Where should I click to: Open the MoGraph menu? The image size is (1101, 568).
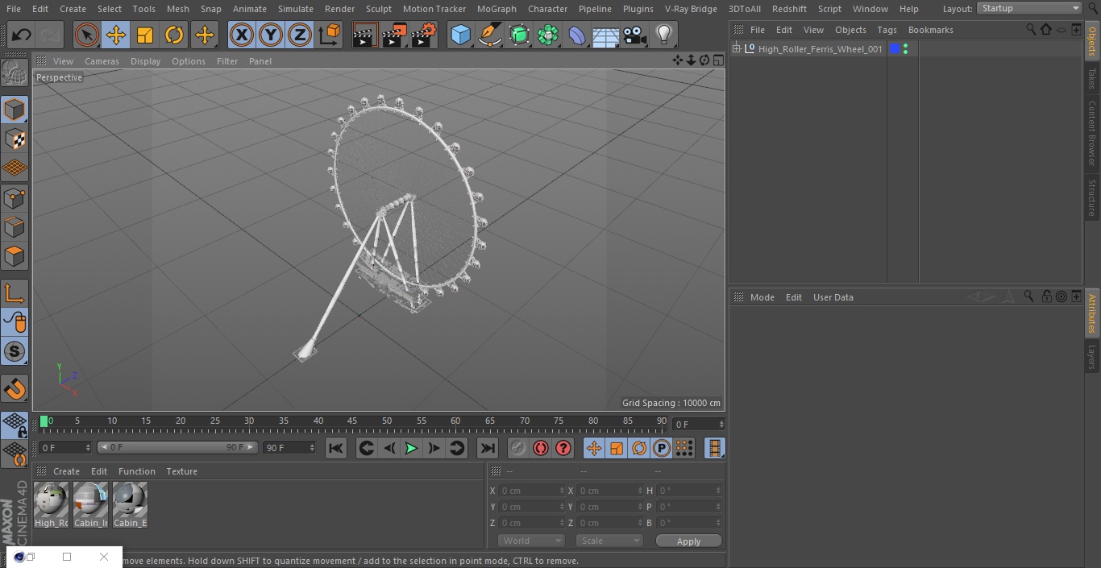click(x=496, y=9)
